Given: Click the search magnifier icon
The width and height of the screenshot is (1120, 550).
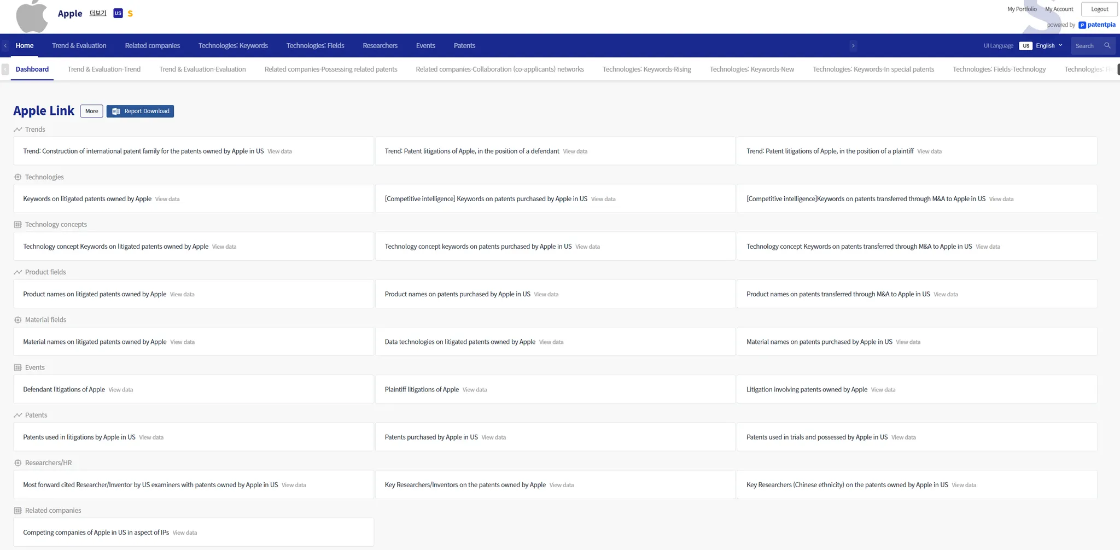Looking at the screenshot, I should click(1107, 46).
